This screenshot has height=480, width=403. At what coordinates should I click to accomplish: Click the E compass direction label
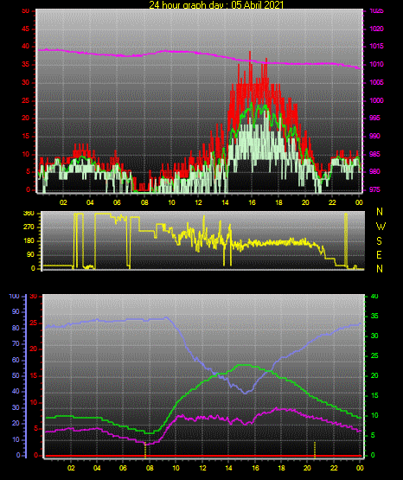[379, 255]
